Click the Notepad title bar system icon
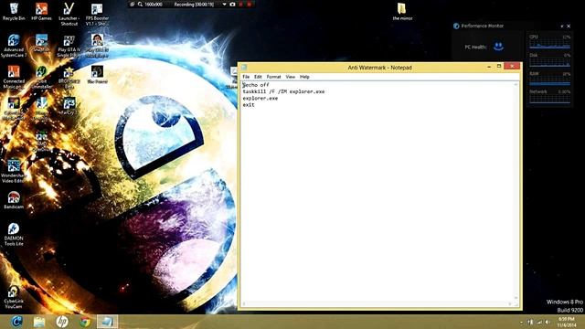This screenshot has width=585, height=329. point(244,68)
